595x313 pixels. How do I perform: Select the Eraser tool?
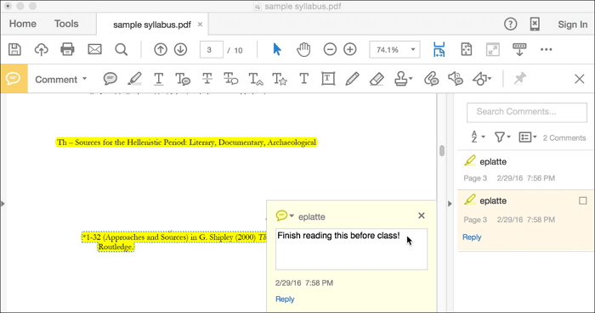pos(377,79)
